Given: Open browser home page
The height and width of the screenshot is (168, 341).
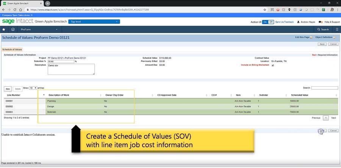Looking at the screenshot, I should click(x=21, y=10).
